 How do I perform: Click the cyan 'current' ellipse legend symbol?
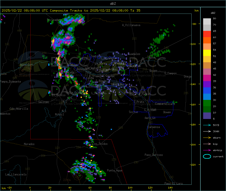207,156
